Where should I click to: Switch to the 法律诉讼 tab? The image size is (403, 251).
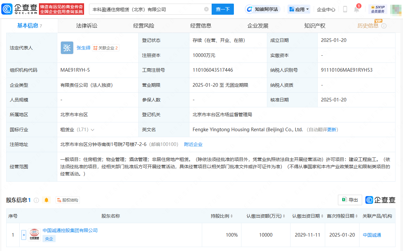(87, 26)
